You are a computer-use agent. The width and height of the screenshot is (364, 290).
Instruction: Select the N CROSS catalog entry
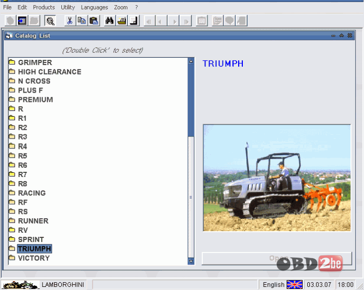coord(34,81)
